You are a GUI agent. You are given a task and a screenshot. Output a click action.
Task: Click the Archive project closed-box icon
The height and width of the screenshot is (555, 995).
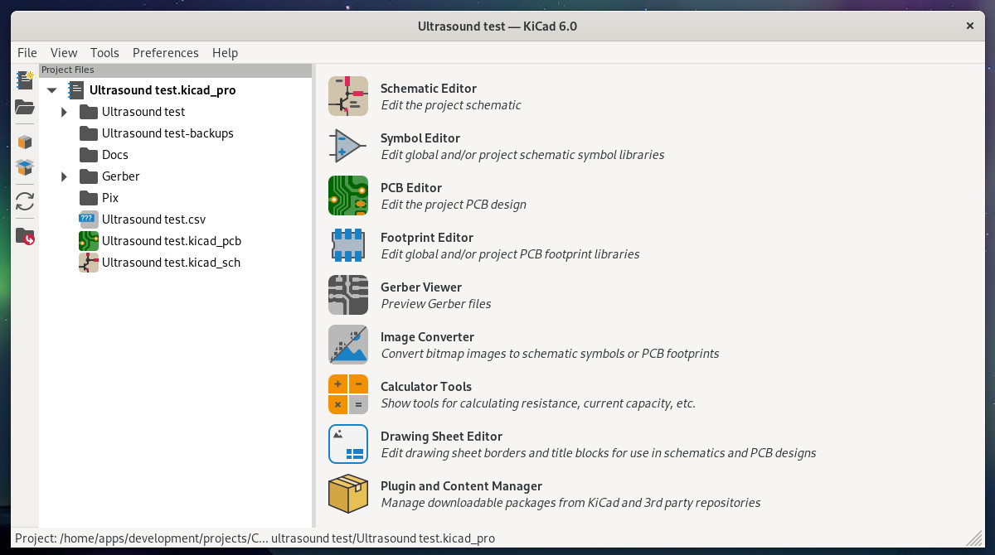25,142
